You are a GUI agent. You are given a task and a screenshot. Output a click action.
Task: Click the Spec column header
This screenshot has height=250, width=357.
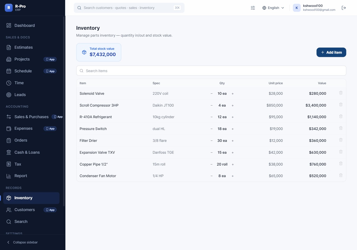click(156, 83)
